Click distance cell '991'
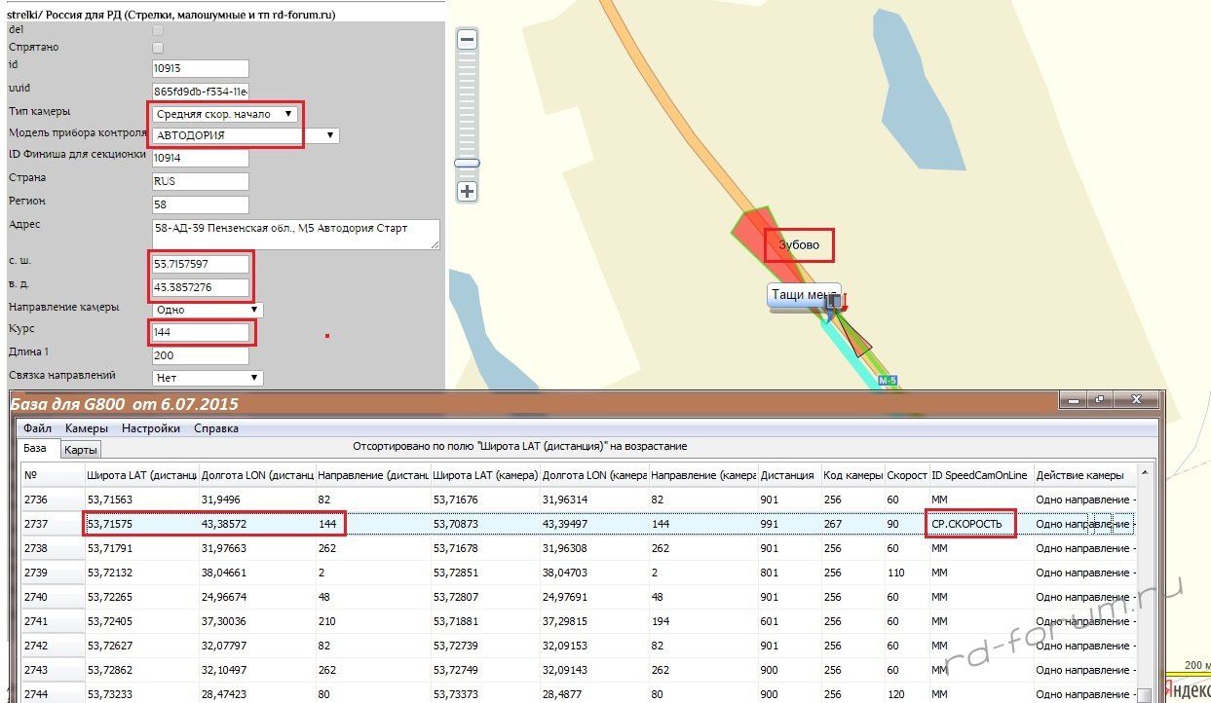The height and width of the screenshot is (703, 1211). (789, 524)
